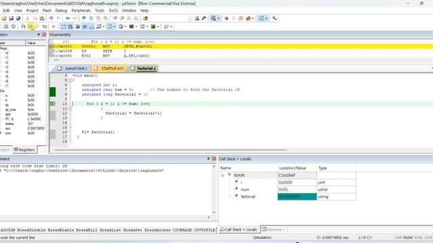Pin the Command panel with the pushpin
The image size is (433, 243).
point(208,159)
